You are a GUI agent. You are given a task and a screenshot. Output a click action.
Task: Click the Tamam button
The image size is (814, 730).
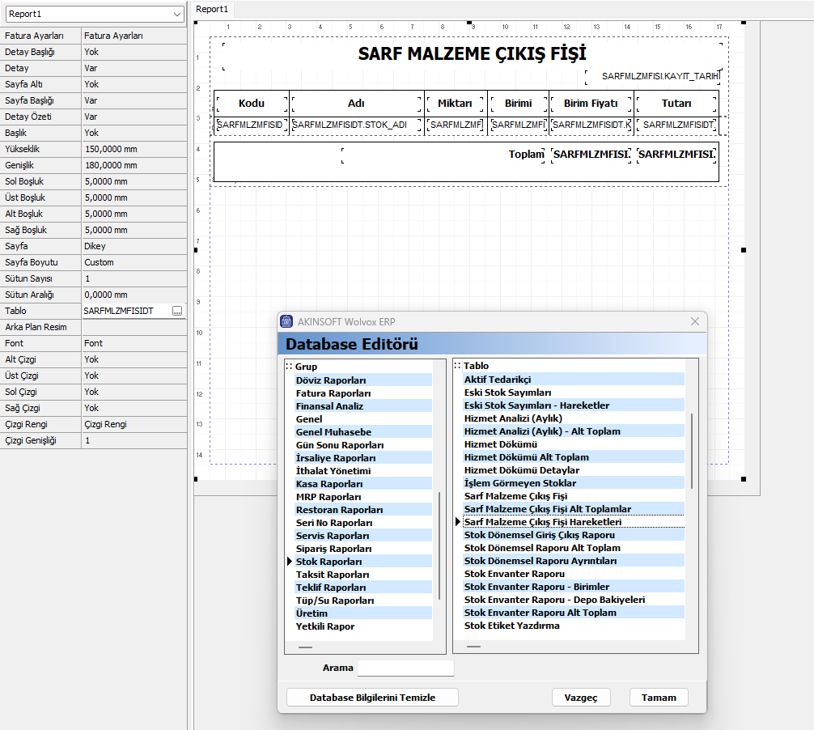click(659, 698)
